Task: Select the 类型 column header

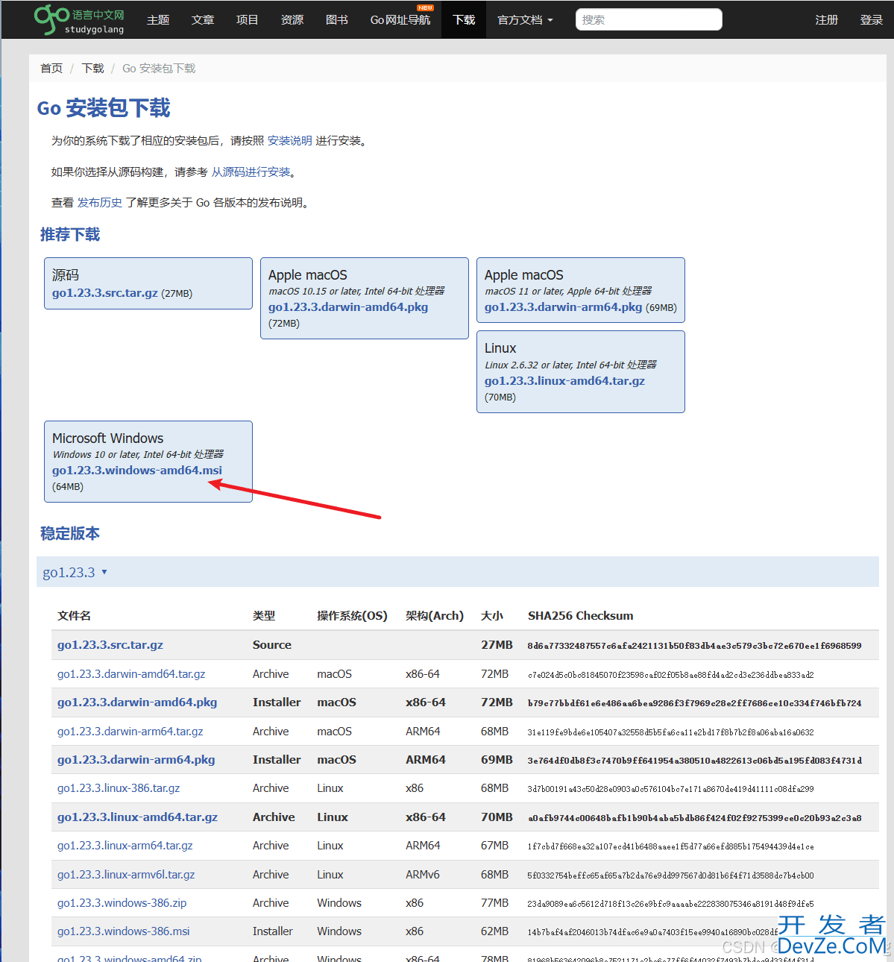Action: [264, 616]
